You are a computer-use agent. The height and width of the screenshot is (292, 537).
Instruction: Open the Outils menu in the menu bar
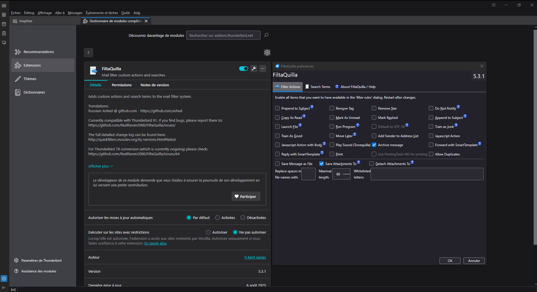pos(125,12)
